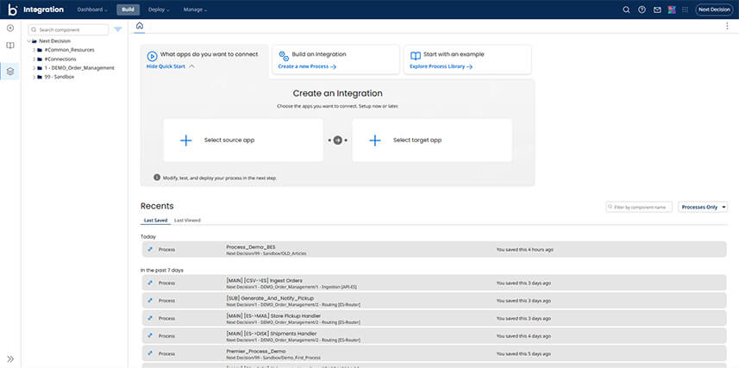This screenshot has height=368, width=739.
Task: Open the process library book icon in sidebar
Action: coord(10,46)
